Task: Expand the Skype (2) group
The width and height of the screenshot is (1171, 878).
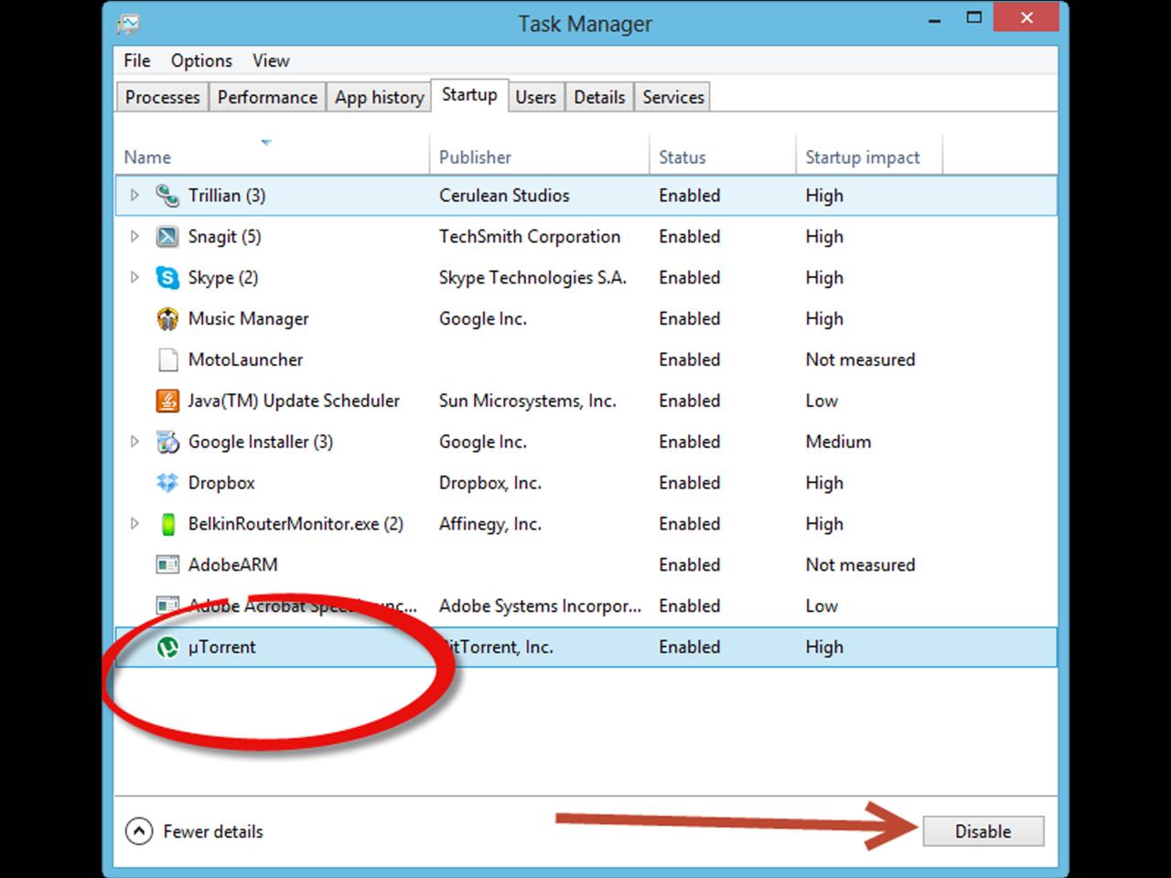Action: [134, 277]
